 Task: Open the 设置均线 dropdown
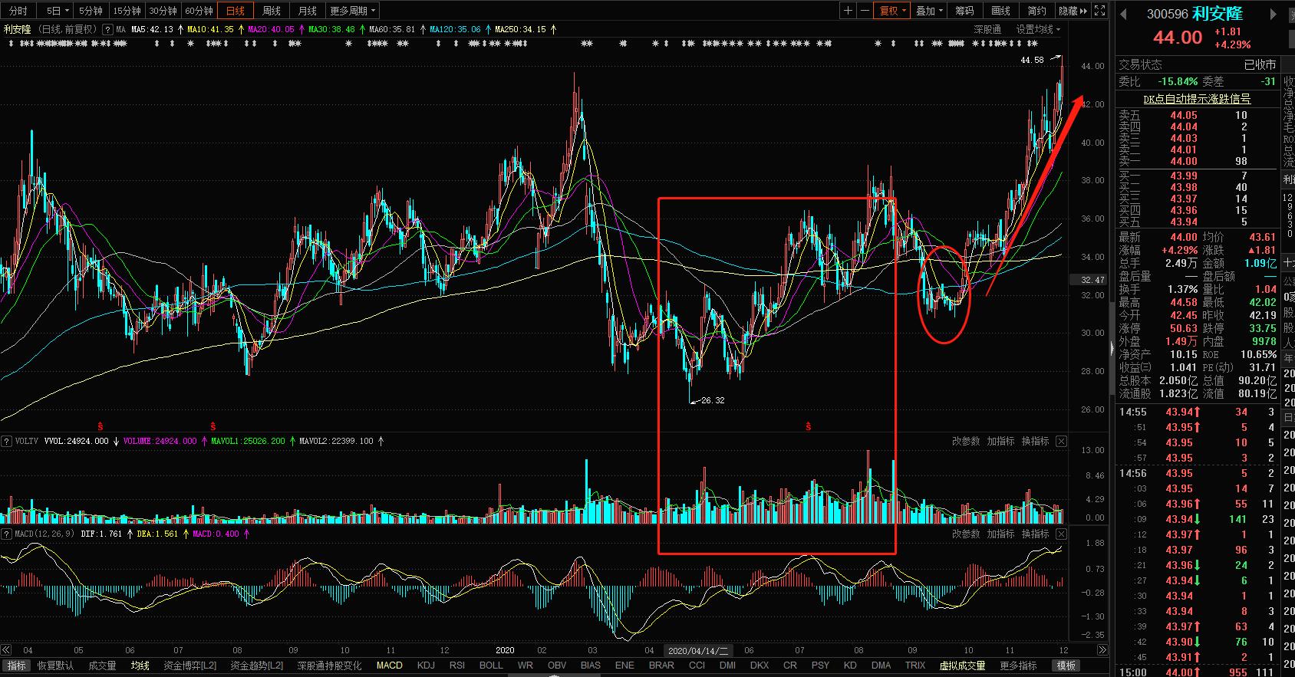pyautogui.click(x=1038, y=29)
